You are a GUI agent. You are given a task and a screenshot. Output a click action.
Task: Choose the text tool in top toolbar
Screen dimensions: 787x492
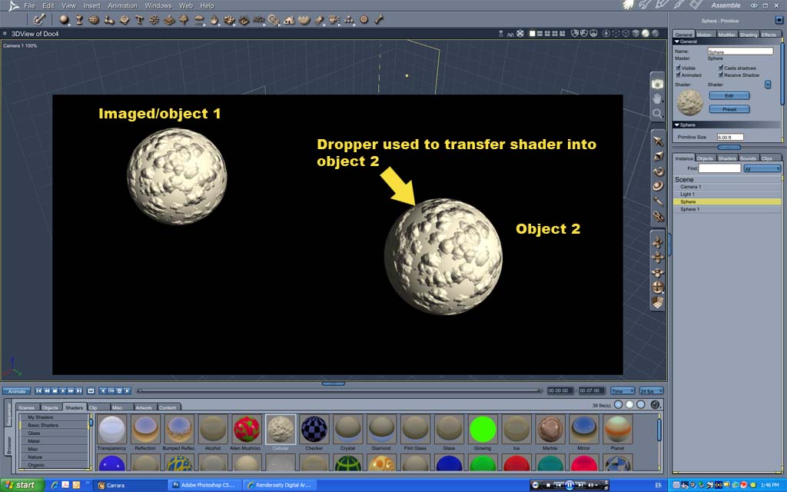[140, 19]
